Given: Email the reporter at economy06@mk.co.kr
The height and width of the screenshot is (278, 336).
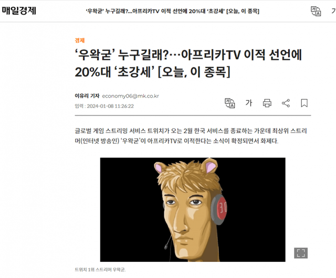Looking at the screenshot, I should 131,96.
